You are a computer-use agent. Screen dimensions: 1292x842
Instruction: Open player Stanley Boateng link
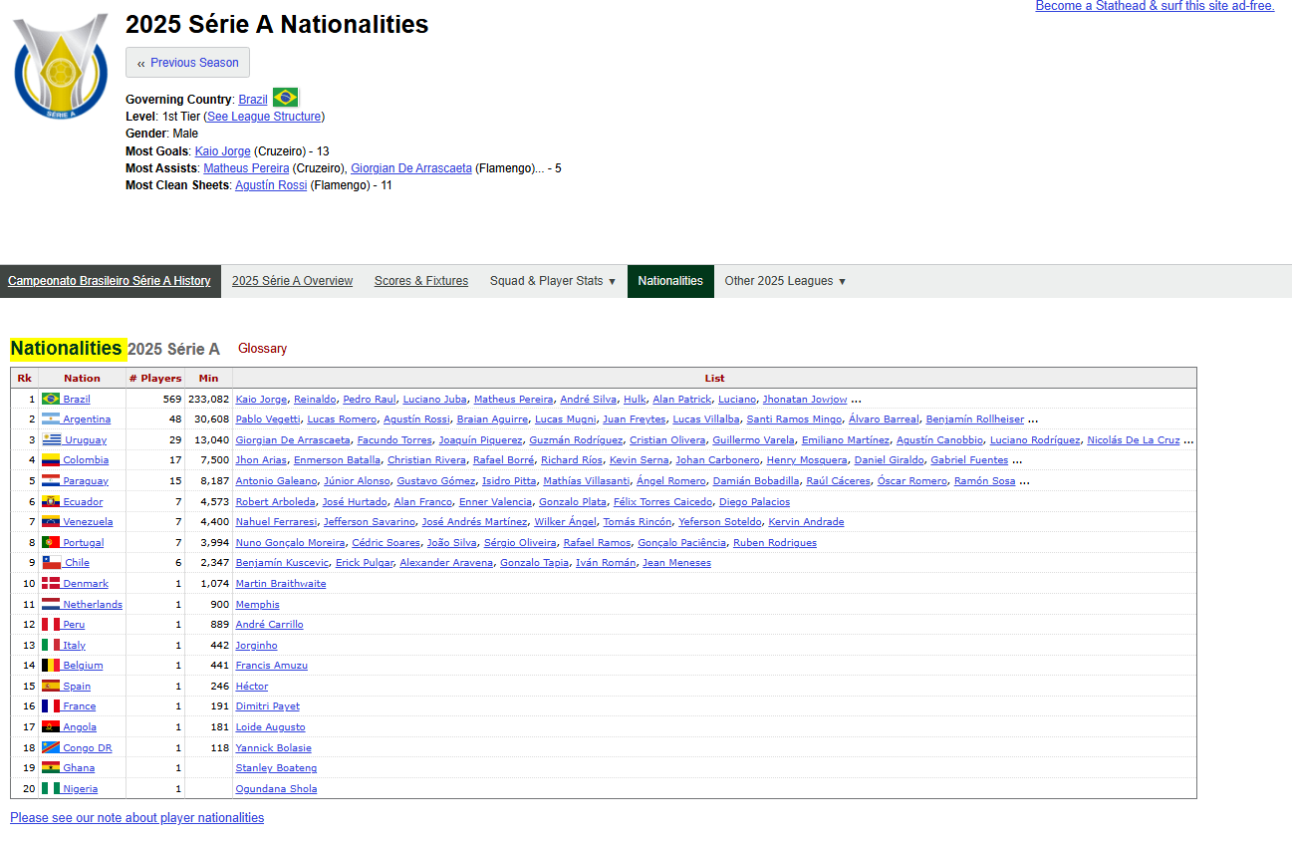pyautogui.click(x=276, y=767)
